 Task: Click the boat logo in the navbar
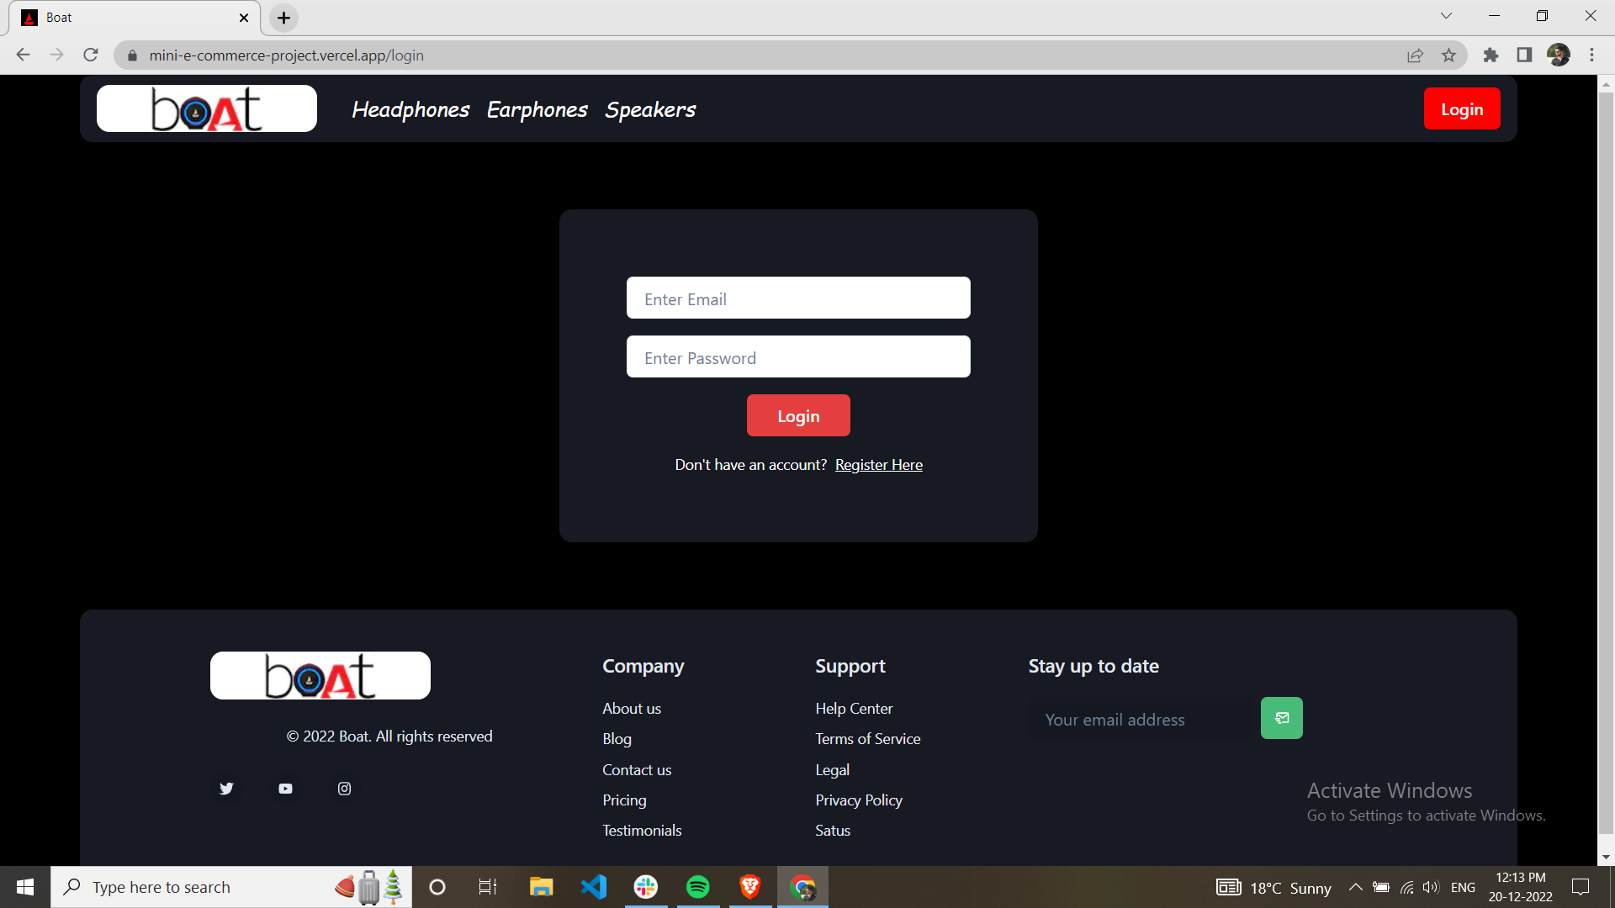click(x=206, y=108)
